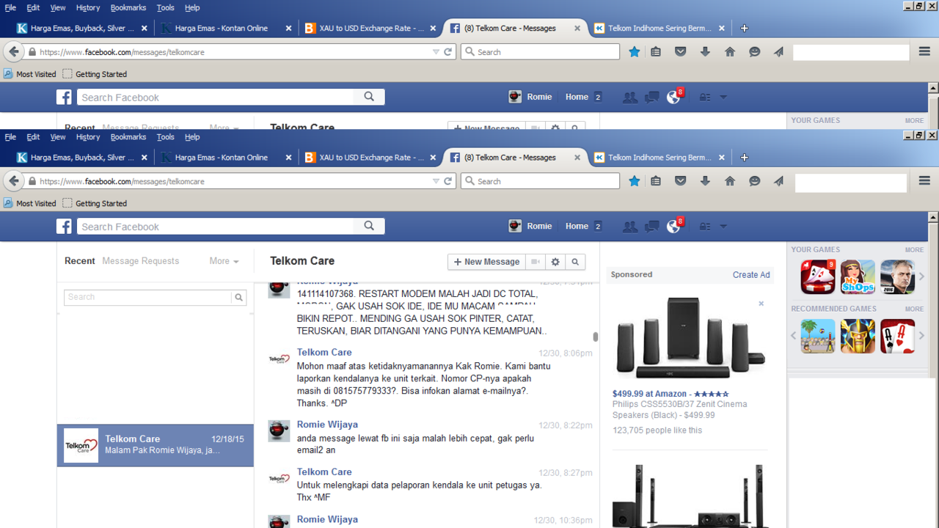Open account dropdown arrow in front window
This screenshot has height=528, width=939.
click(x=723, y=227)
